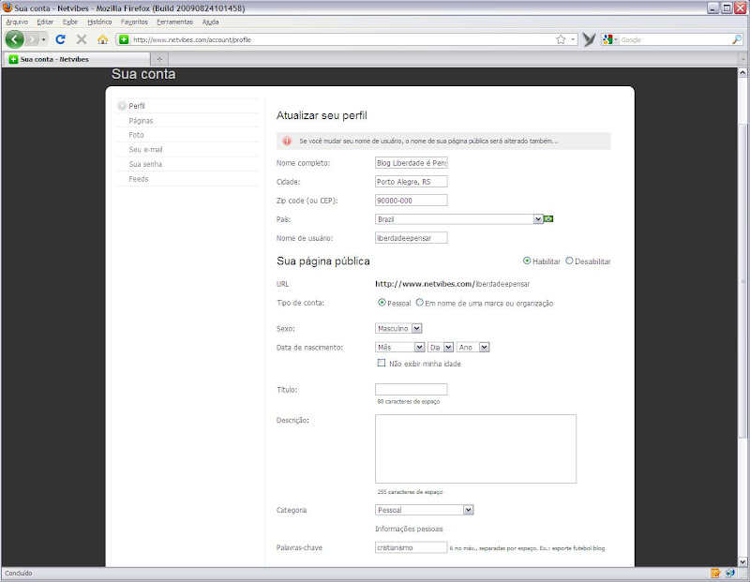
Task: Click the Zip code (CEP) input field
Action: [x=412, y=201]
